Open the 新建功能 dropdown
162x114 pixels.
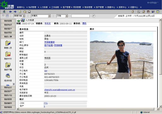pyautogui.click(x=19, y=16)
